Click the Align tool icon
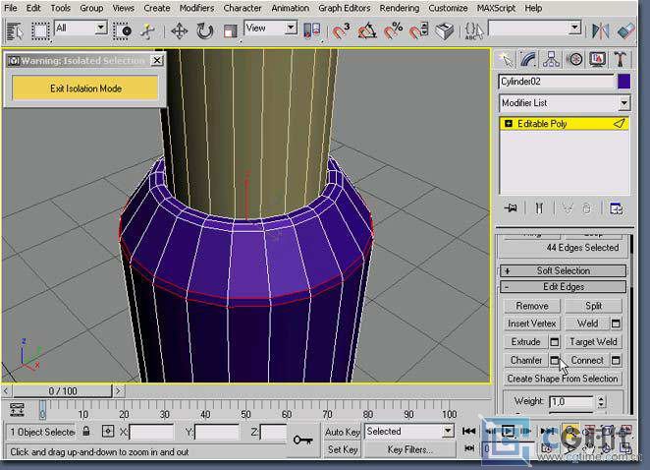650x470 pixels. click(625, 31)
